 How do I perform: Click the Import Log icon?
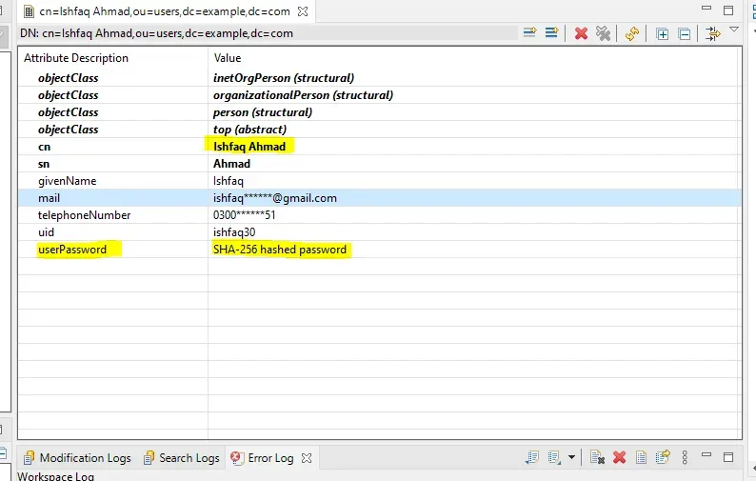coord(554,457)
